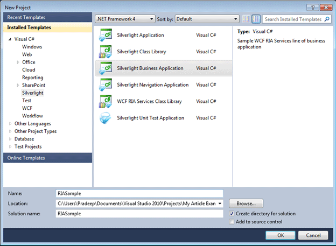Enable Add to source control checkbox
The image size is (336, 246).
click(x=232, y=222)
